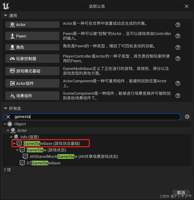This screenshot has width=194, height=200.
Task: Click help icon for SceneComponent description
Action: click(178, 96)
